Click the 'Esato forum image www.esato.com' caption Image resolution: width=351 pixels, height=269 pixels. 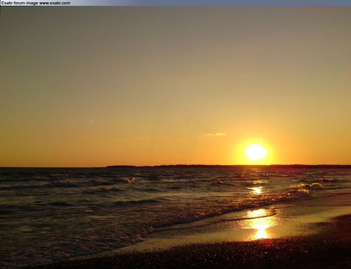point(36,3)
